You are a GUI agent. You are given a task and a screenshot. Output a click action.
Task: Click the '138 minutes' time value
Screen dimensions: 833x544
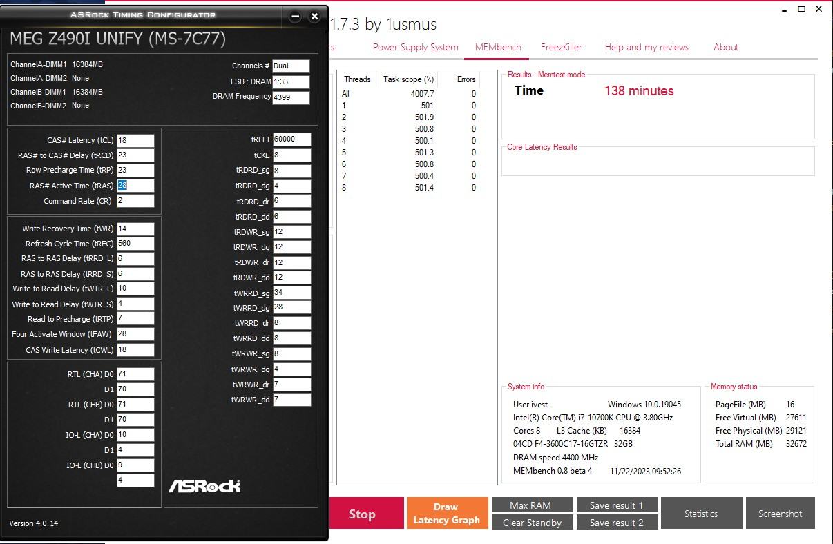point(639,90)
